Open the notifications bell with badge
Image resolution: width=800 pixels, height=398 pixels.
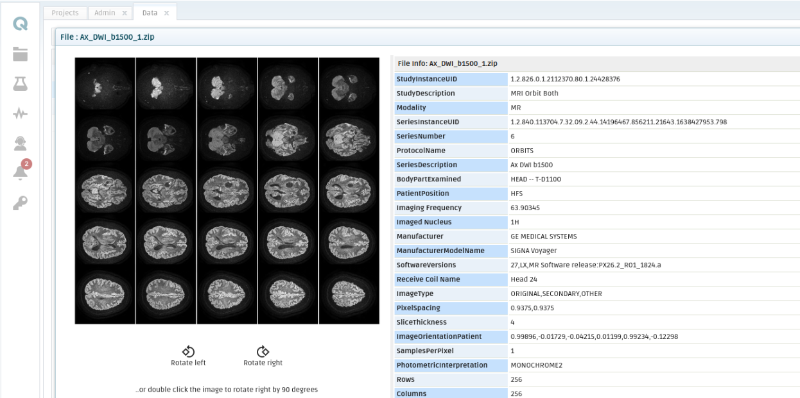coord(21,173)
